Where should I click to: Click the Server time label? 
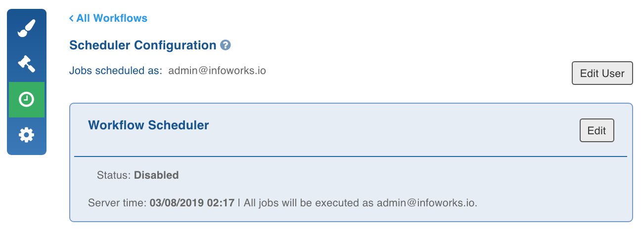point(118,203)
